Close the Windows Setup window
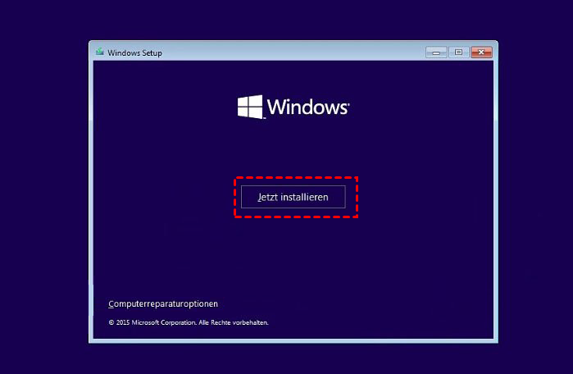The height and width of the screenshot is (374, 573). click(481, 52)
